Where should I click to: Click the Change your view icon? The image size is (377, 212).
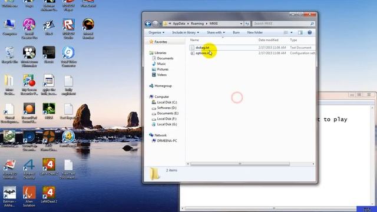pyautogui.click(x=286, y=32)
